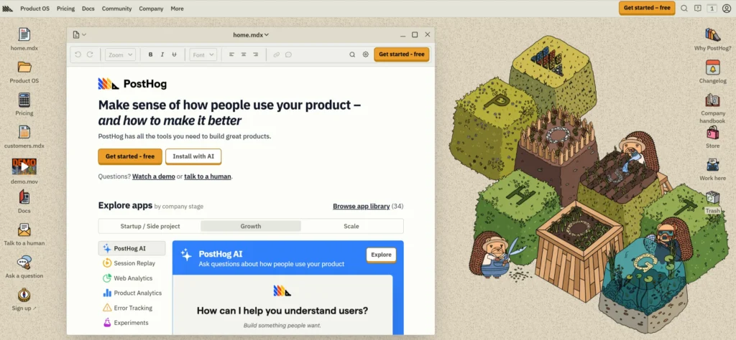
Task: Click the PostHog logo in top bar
Action: 7,9
